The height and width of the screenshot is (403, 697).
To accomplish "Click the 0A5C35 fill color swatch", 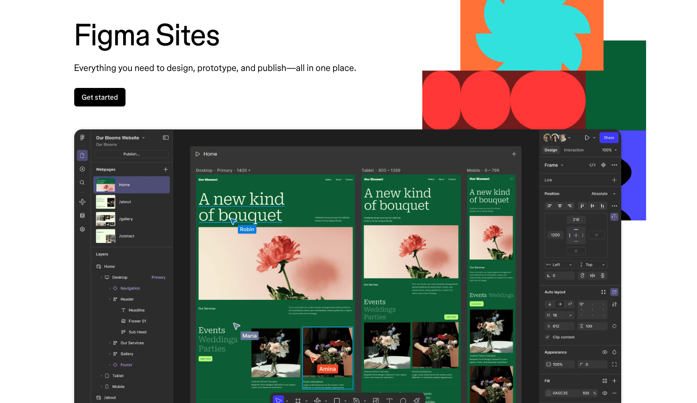I will [549, 393].
